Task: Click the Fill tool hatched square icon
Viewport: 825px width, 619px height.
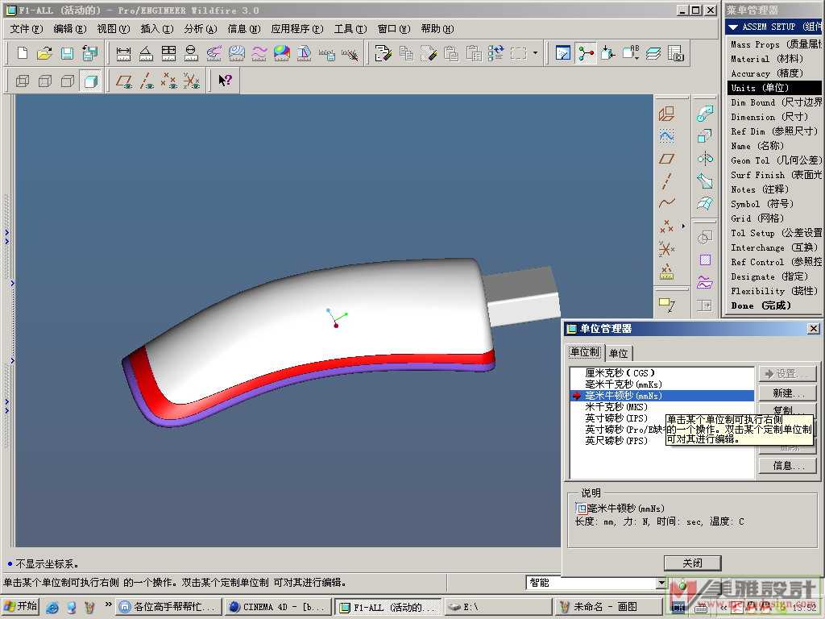Action: pos(705,260)
